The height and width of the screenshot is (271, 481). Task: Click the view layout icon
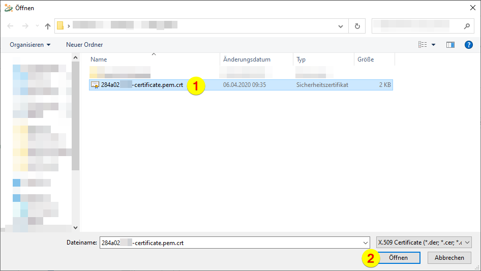pyautogui.click(x=423, y=45)
